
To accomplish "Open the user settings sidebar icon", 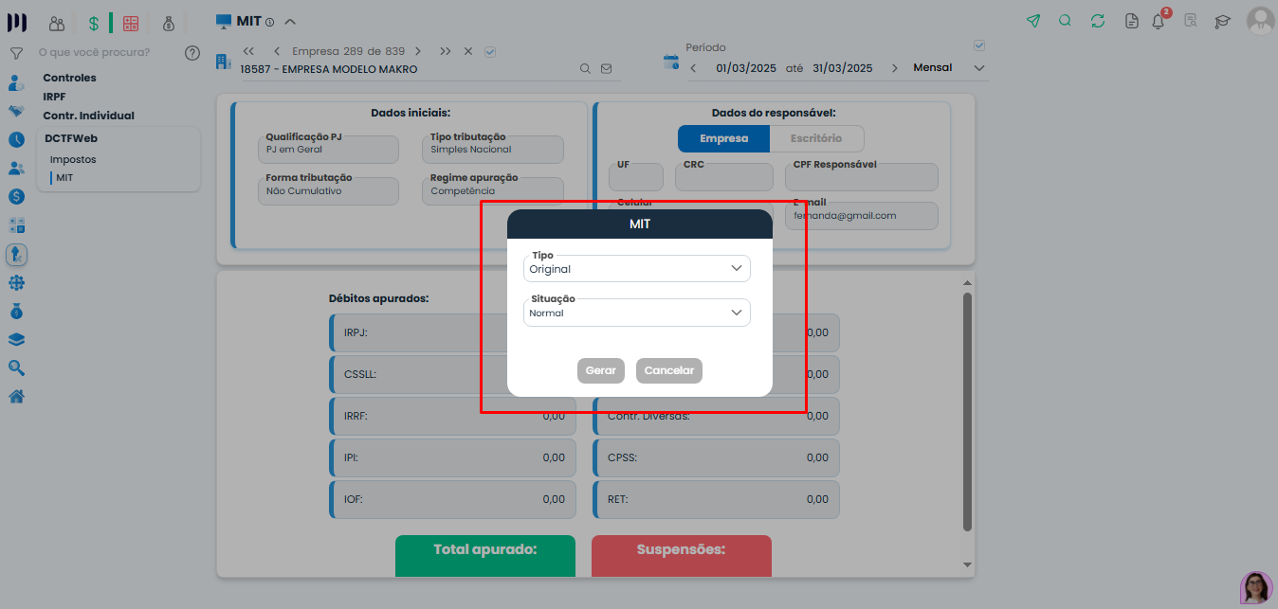I will click(16, 82).
